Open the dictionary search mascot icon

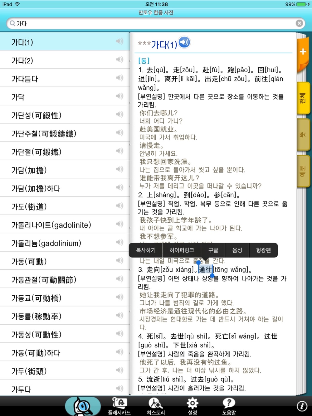click(x=83, y=406)
